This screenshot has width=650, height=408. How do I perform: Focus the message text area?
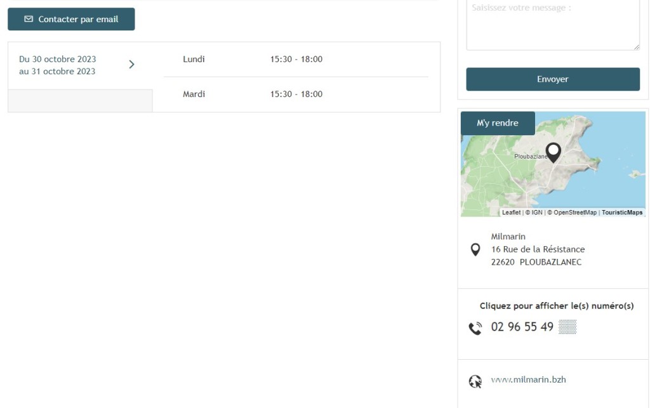pyautogui.click(x=552, y=24)
